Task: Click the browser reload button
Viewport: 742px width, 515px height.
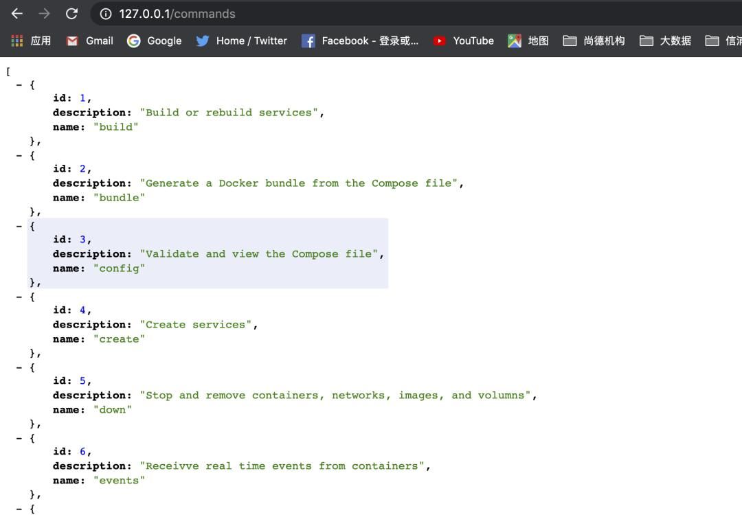Action: [71, 13]
